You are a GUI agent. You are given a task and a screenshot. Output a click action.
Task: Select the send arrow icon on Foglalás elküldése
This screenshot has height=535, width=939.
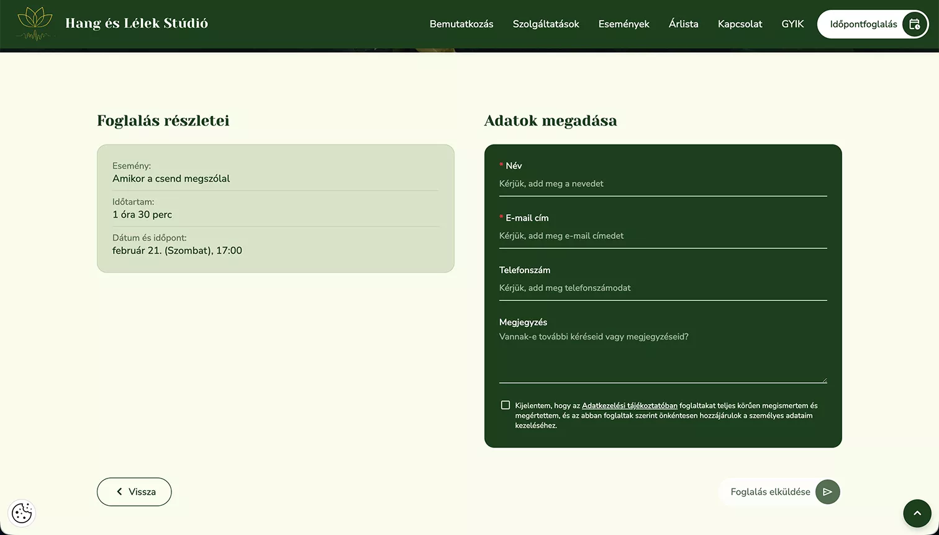827,492
